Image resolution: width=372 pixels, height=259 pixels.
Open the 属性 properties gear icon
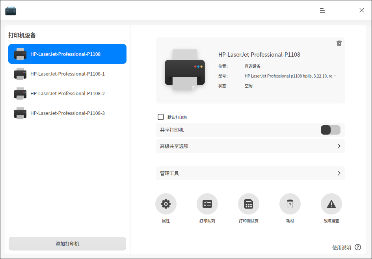coord(166,204)
